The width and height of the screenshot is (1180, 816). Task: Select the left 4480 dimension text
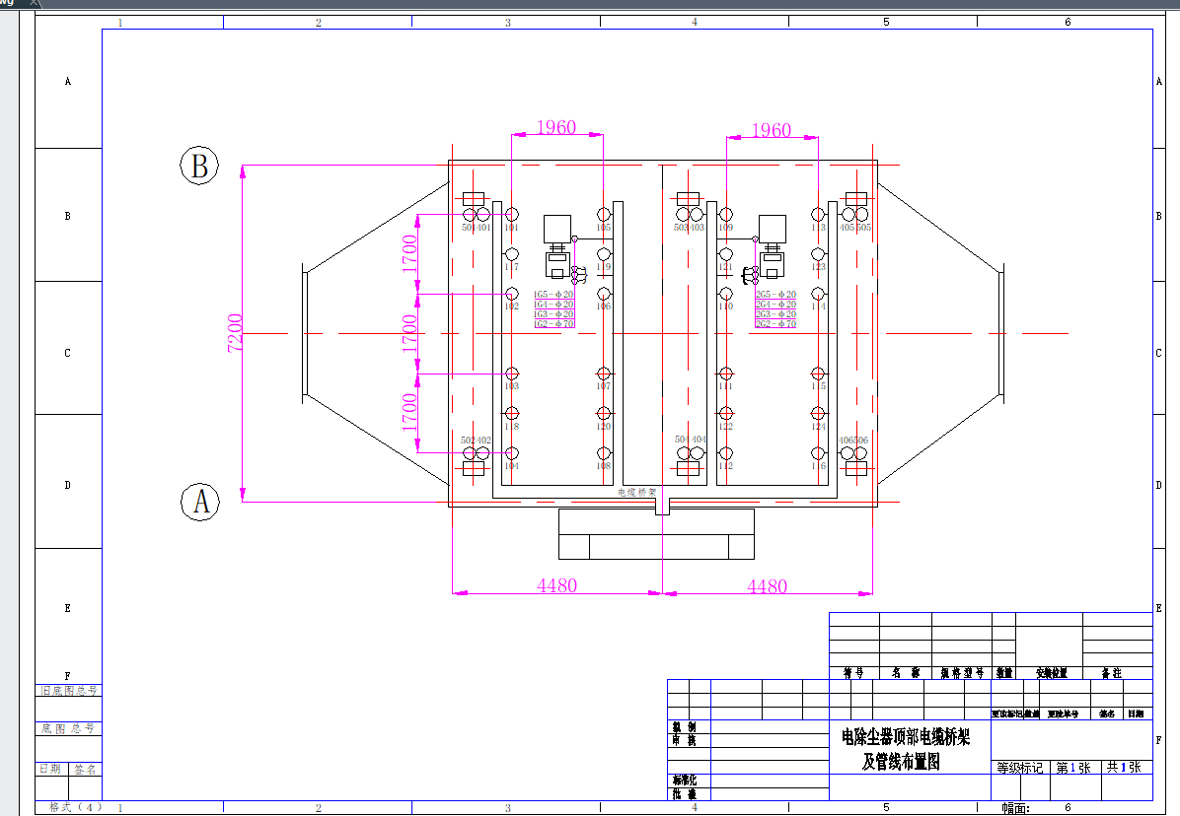(x=556, y=585)
